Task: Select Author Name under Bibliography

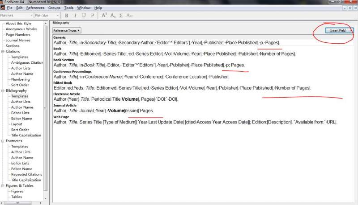Action: click(x=22, y=107)
